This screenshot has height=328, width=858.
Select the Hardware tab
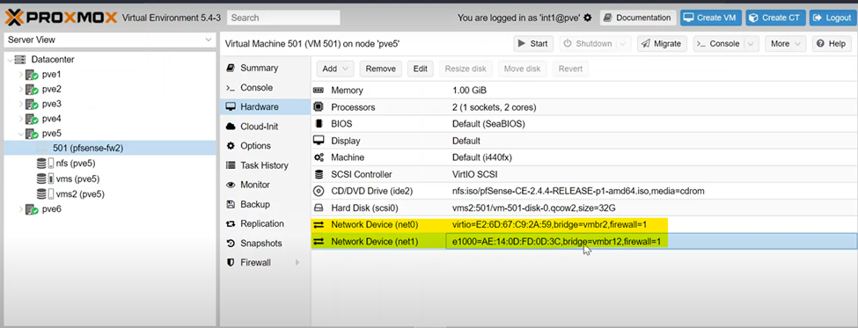265,107
